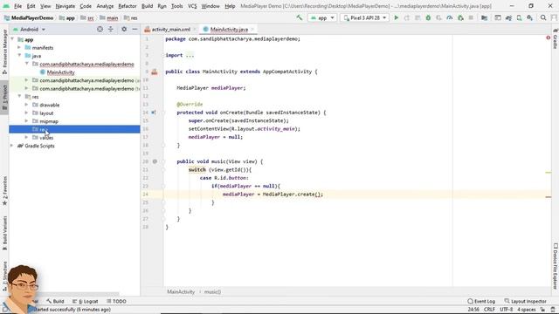Close the activity_main.xml tab

195,30
